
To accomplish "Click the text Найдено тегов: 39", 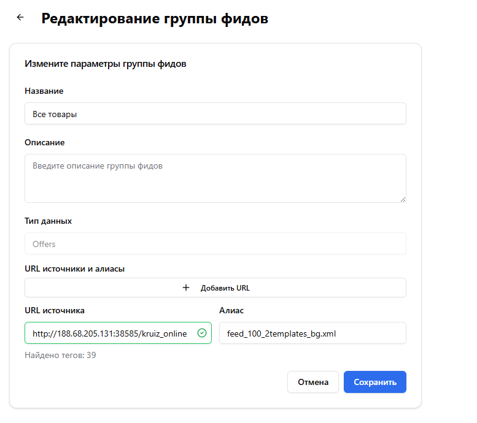I will click(60, 355).
